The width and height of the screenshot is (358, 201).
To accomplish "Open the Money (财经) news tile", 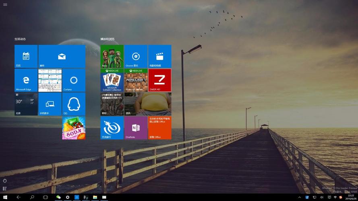I will 112,104.
